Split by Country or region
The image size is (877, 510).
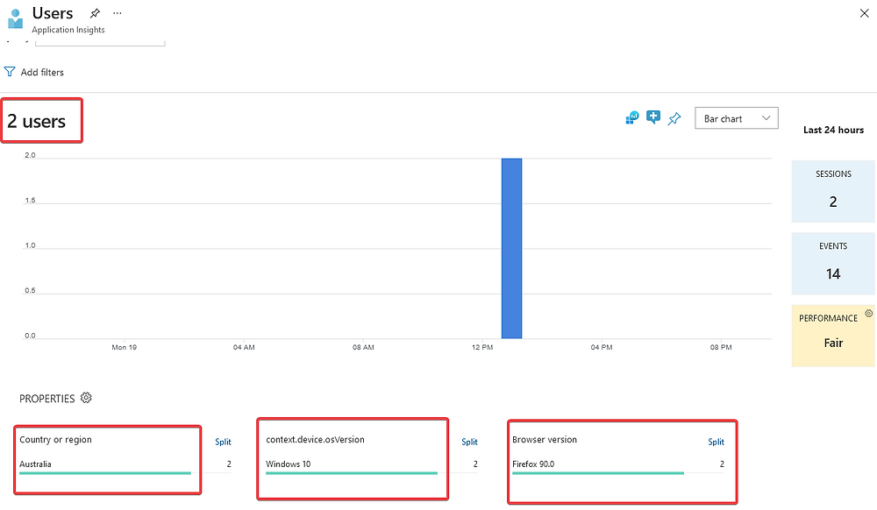click(x=223, y=442)
